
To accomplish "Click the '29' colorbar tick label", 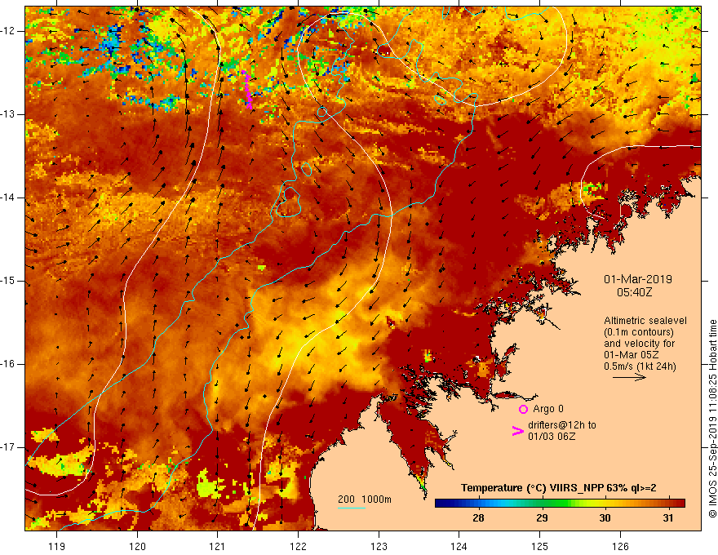I will click(542, 518).
